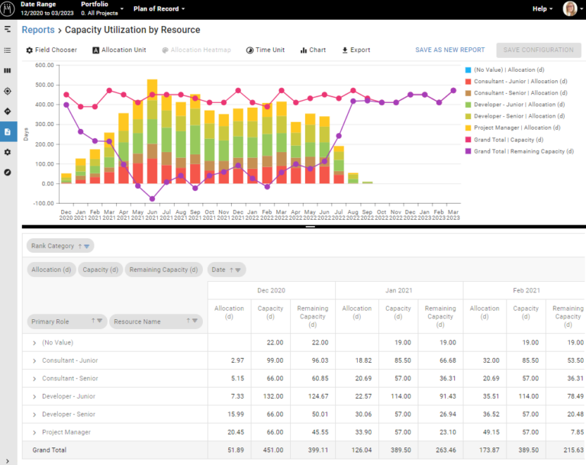Click the Jun 2021 stacked bar

[x=152, y=131]
